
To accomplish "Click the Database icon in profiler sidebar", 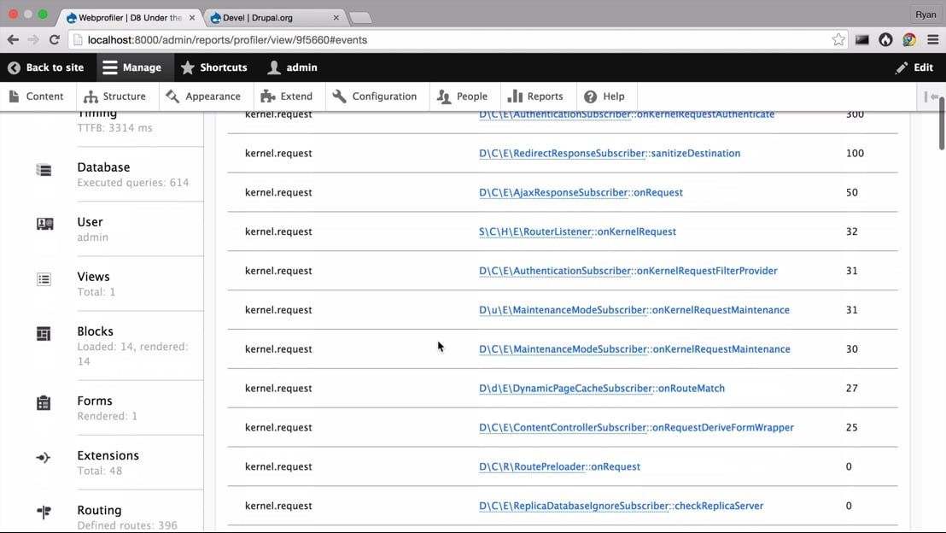I will tap(44, 170).
